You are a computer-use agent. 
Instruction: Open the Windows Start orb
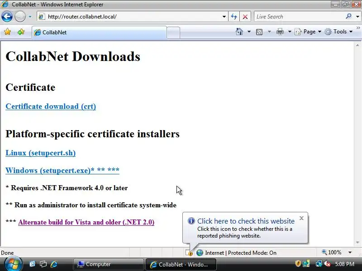click(13, 264)
